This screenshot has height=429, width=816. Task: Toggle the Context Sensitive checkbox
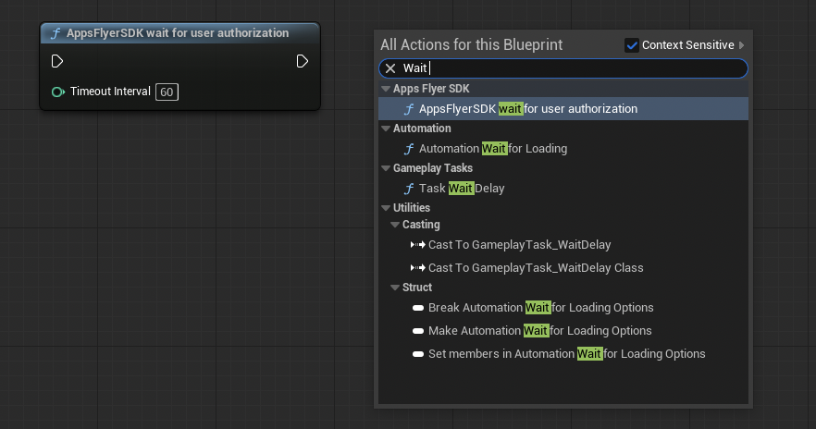point(632,45)
